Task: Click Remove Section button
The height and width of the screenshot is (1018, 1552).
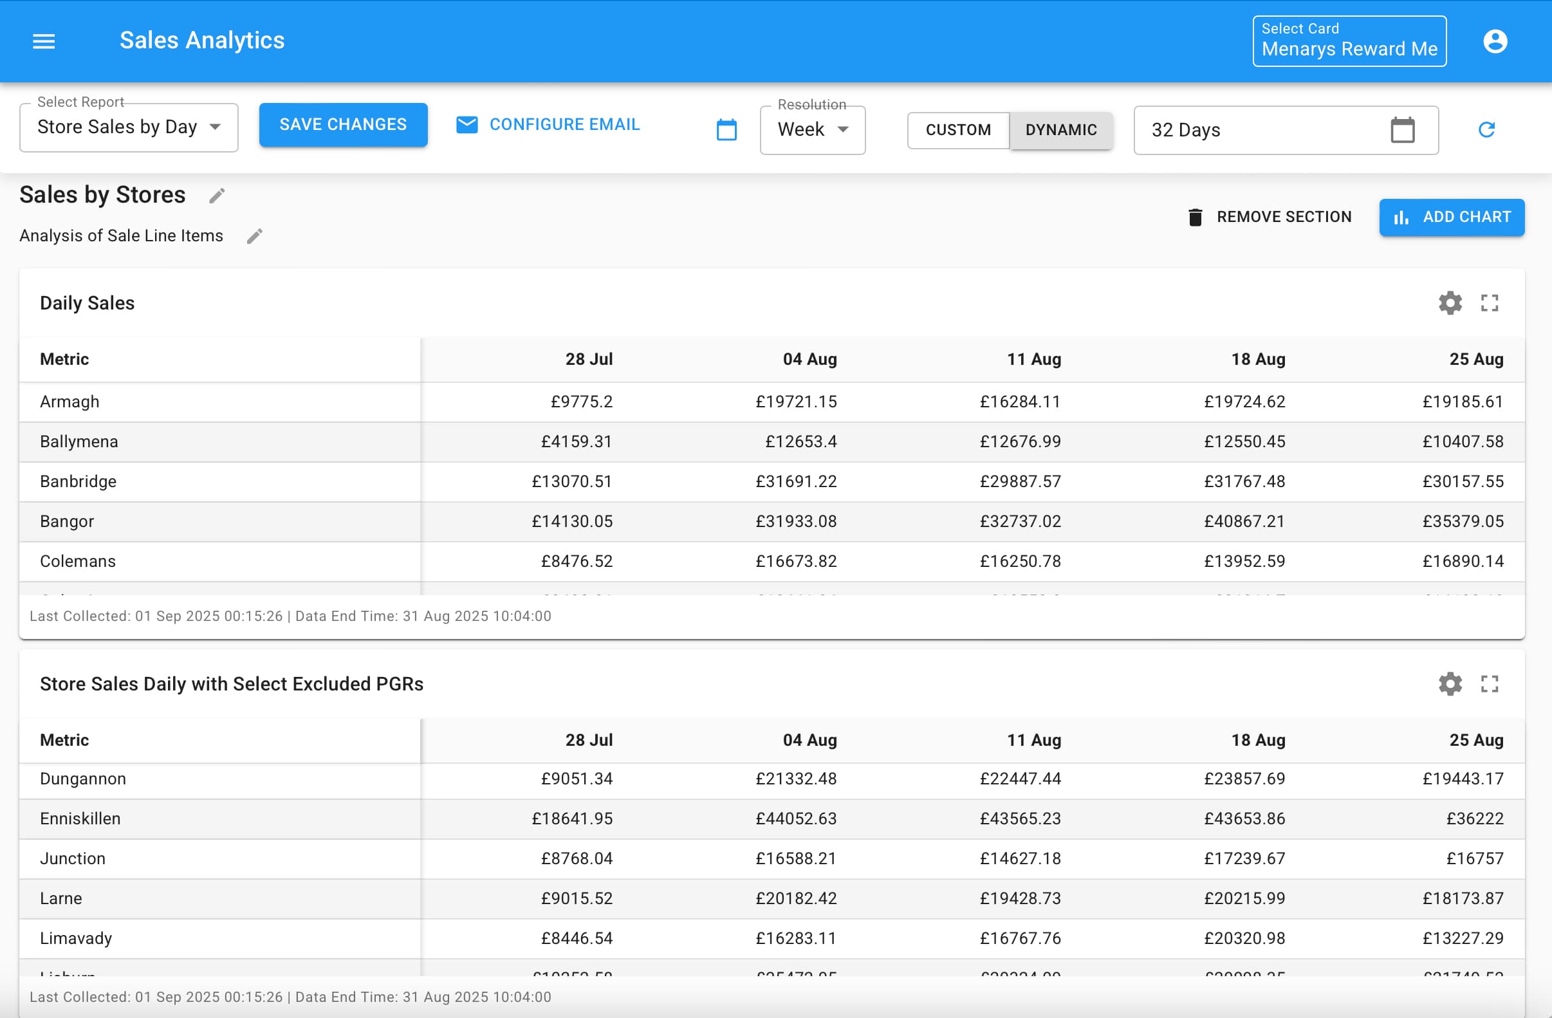Action: (1269, 217)
